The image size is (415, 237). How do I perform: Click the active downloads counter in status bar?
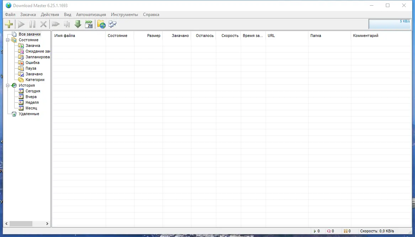click(x=316, y=231)
